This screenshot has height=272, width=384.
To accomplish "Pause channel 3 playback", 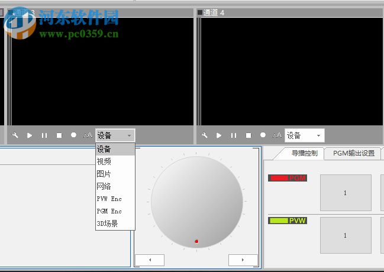I will point(44,135).
